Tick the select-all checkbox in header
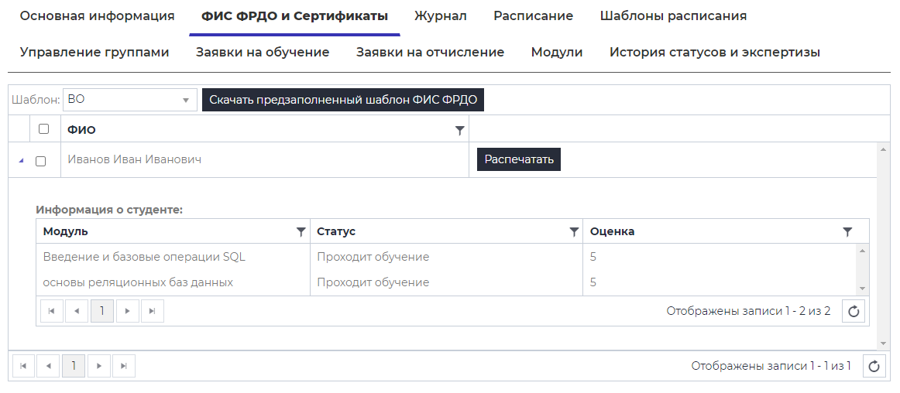This screenshot has width=900, height=393. coord(44,129)
